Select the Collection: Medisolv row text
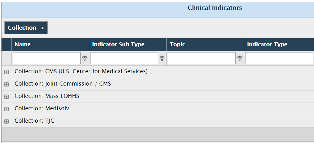 pyautogui.click(x=42, y=108)
